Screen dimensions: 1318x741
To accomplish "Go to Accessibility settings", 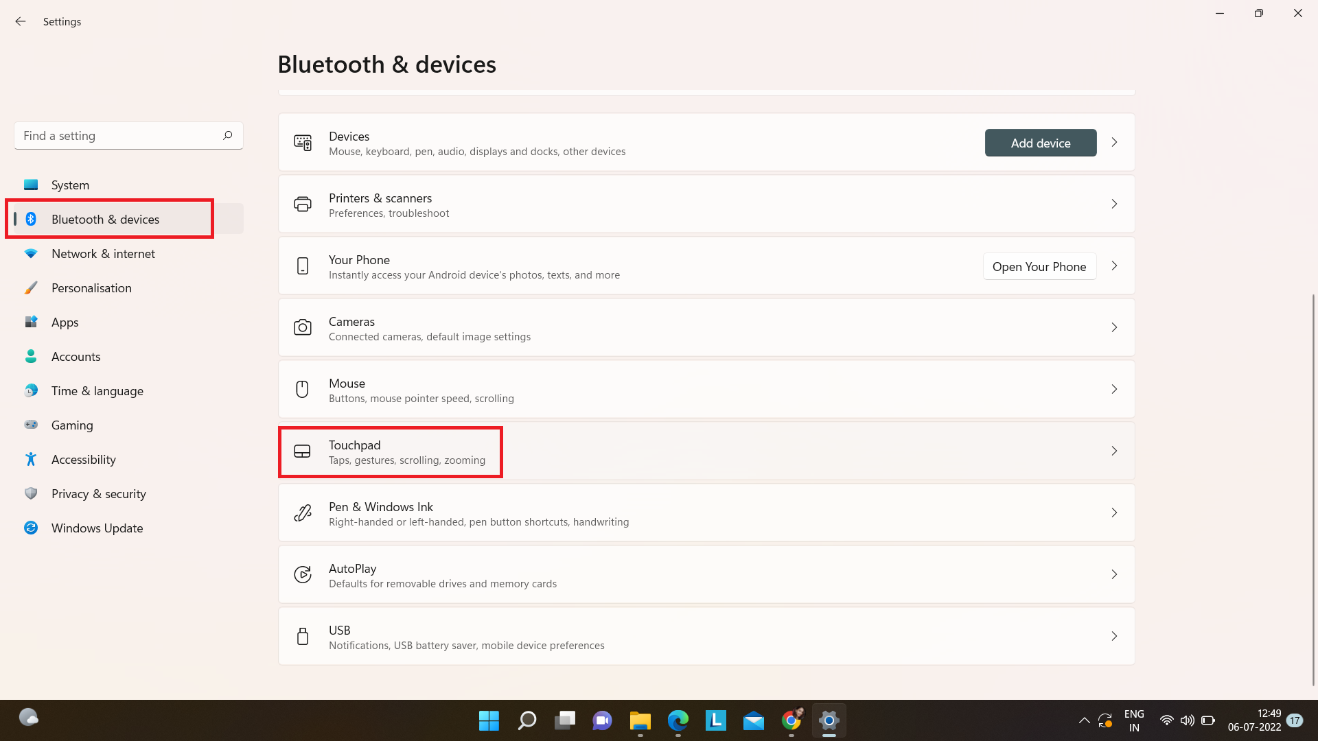I will [x=83, y=460].
